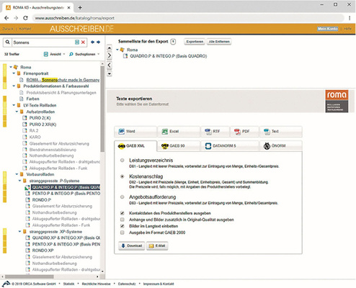356x288 pixels.
Task: Switch to the GAEB 90 tab
Action: click(179, 146)
